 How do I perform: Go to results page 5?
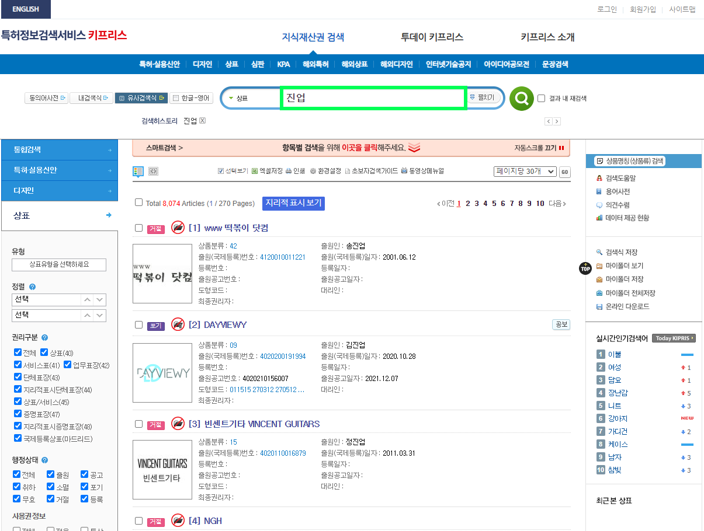tap(494, 203)
